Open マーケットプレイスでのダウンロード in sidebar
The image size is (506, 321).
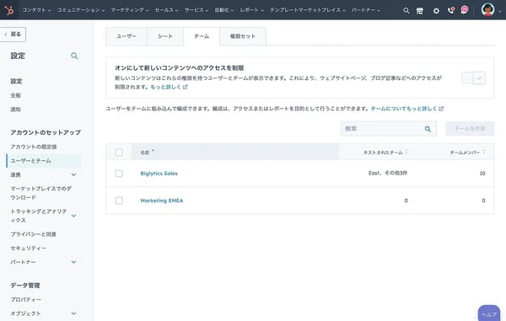(41, 193)
